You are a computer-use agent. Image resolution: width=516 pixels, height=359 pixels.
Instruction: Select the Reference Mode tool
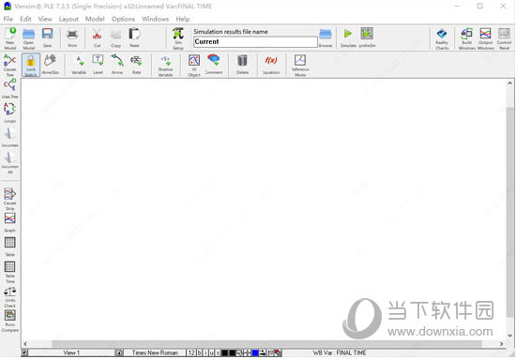click(x=300, y=65)
